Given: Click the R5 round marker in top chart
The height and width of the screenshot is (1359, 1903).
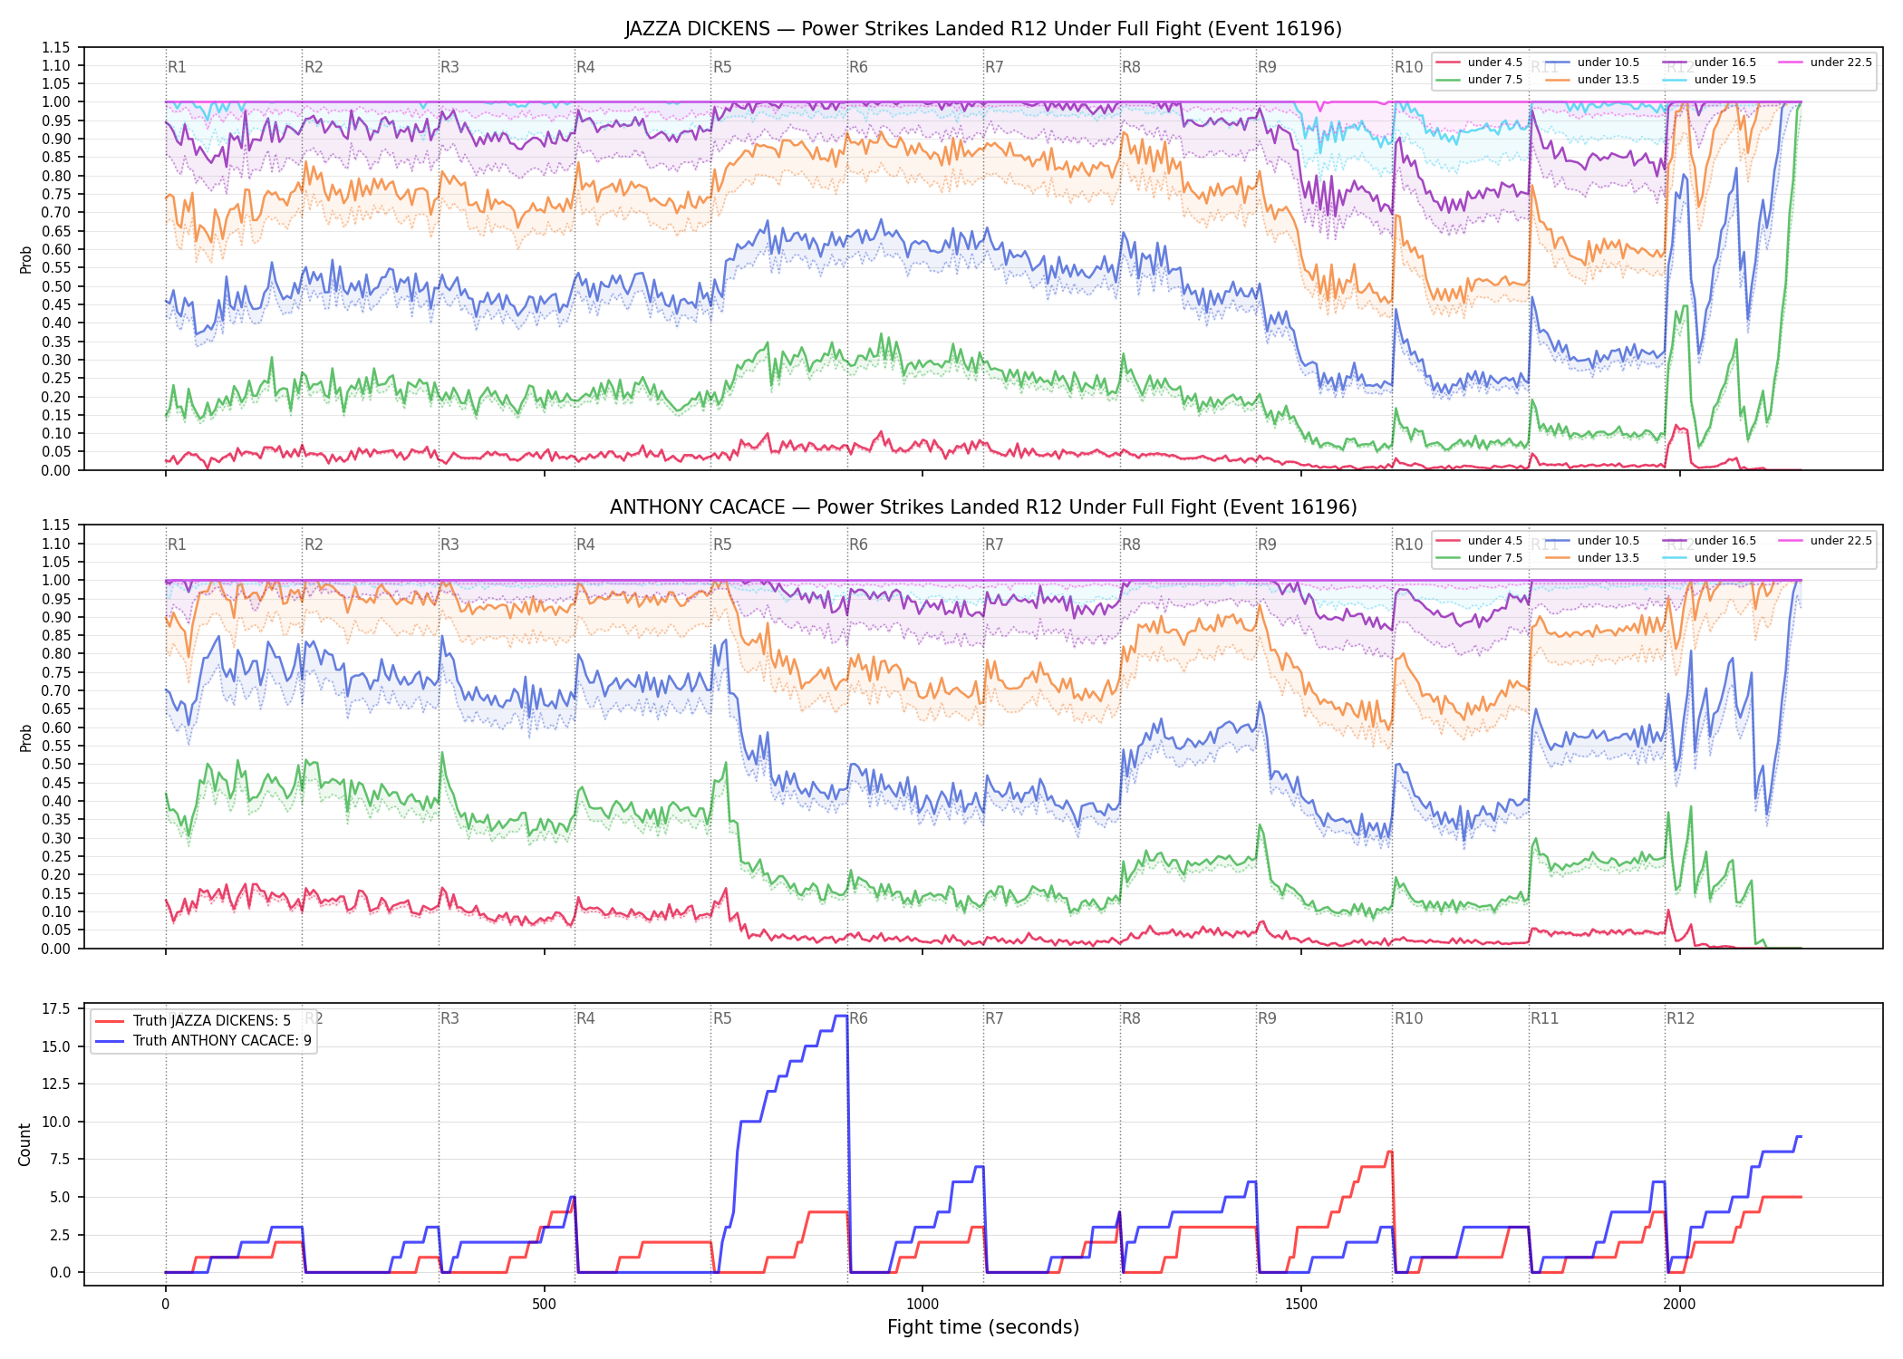Looking at the screenshot, I should click(722, 67).
